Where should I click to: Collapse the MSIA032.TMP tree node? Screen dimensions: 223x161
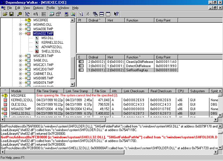pyautogui.click(x=21, y=34)
